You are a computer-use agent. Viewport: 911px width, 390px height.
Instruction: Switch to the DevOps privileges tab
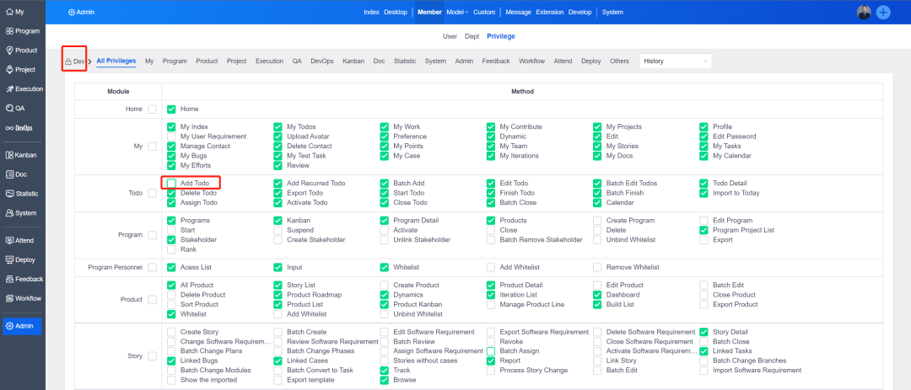click(x=322, y=61)
